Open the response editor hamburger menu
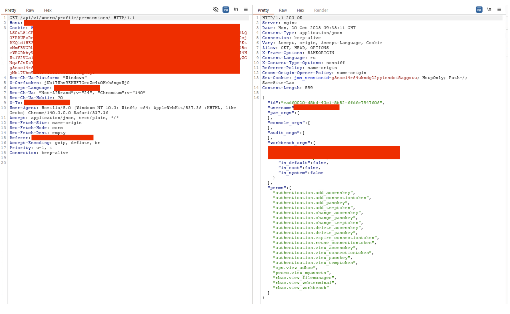The height and width of the screenshot is (314, 510). (x=499, y=9)
